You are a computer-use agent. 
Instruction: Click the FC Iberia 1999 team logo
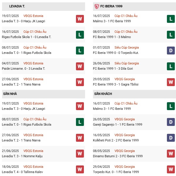(x=97, y=6)
